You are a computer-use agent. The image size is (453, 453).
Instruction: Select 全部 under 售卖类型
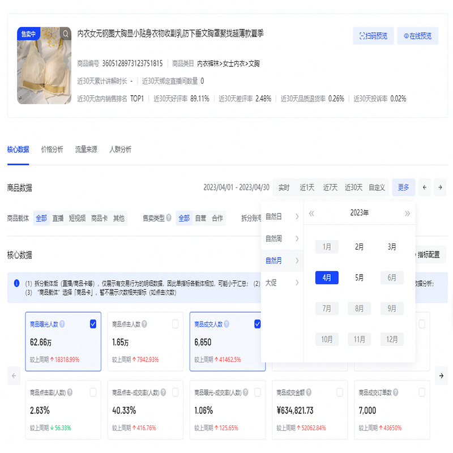184,218
